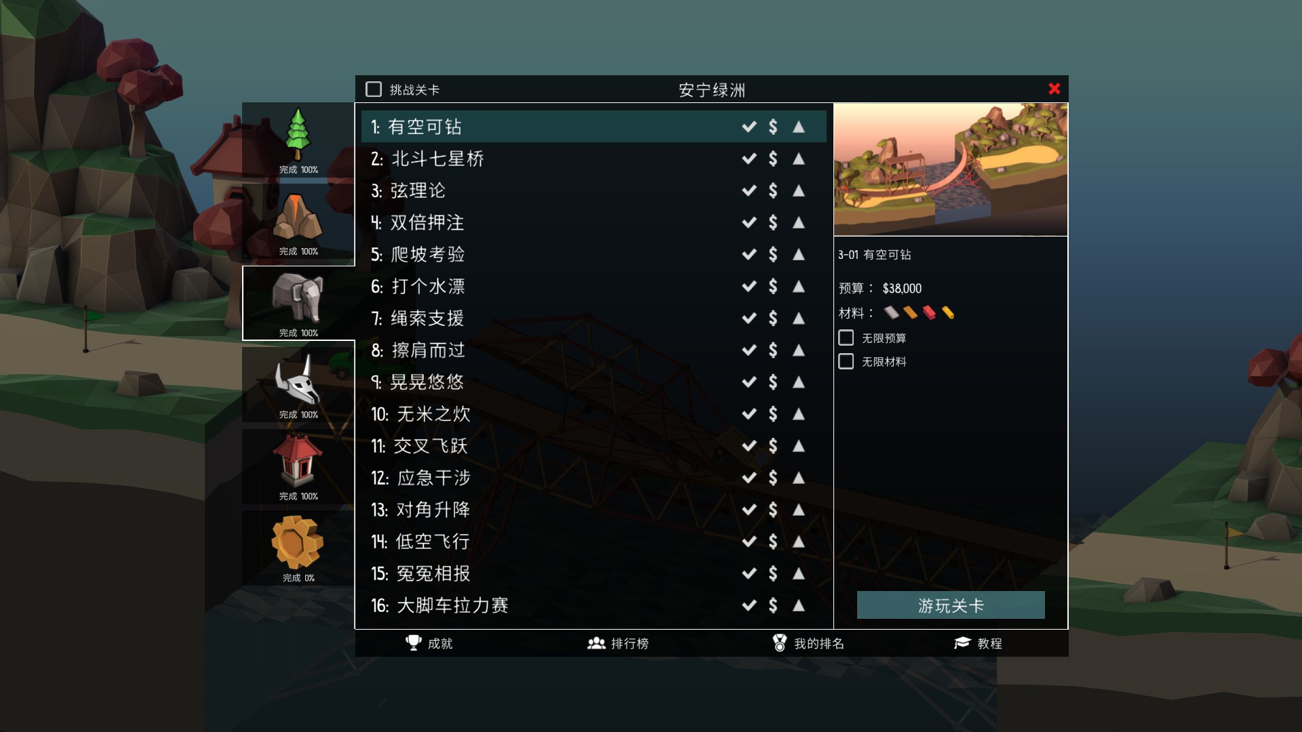Select the horned skull world icon
The image size is (1302, 732).
click(x=298, y=384)
